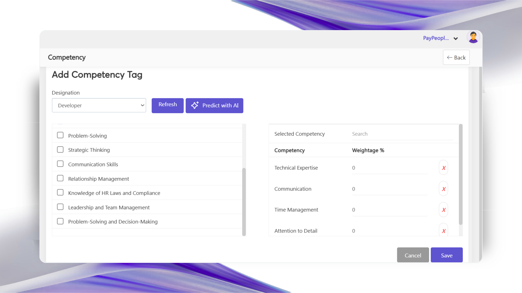Remove Attention to Detail red X
The height and width of the screenshot is (293, 522).
(x=443, y=231)
